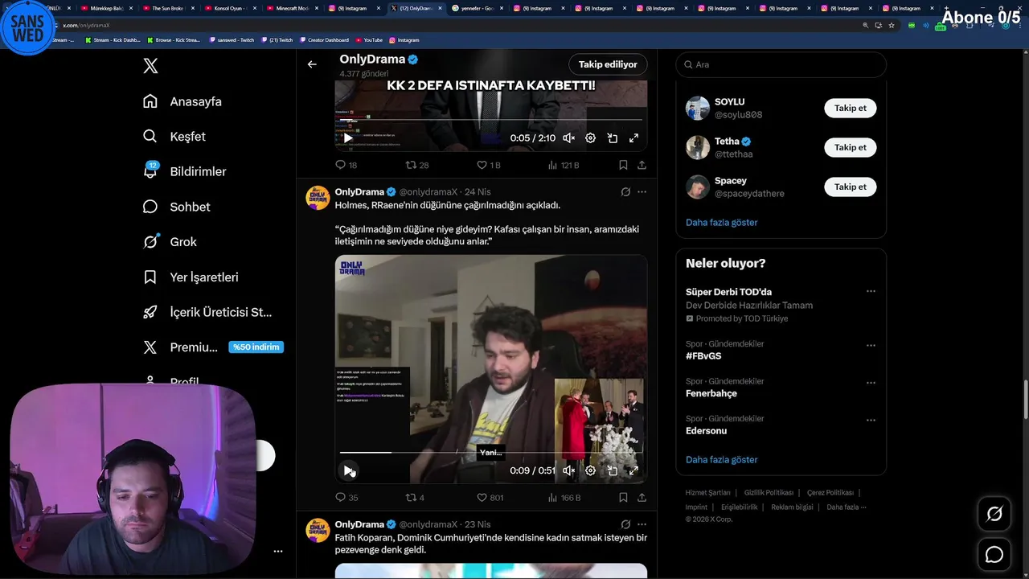Open Sohbet messages
Image resolution: width=1029 pixels, height=579 pixels.
(177, 207)
